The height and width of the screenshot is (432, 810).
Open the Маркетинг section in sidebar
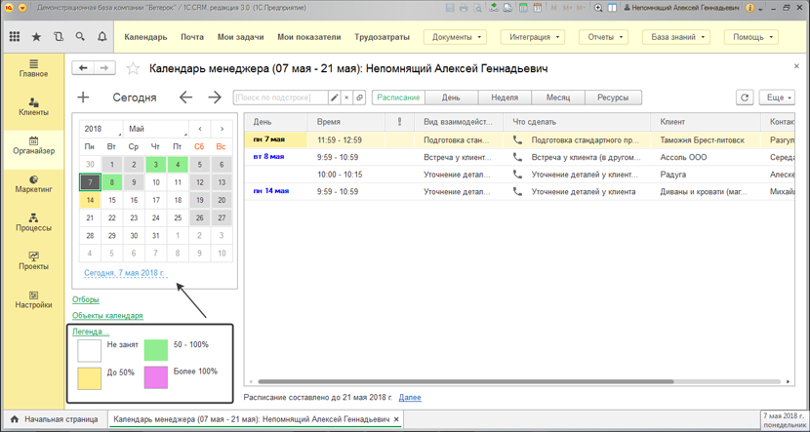pos(33,183)
